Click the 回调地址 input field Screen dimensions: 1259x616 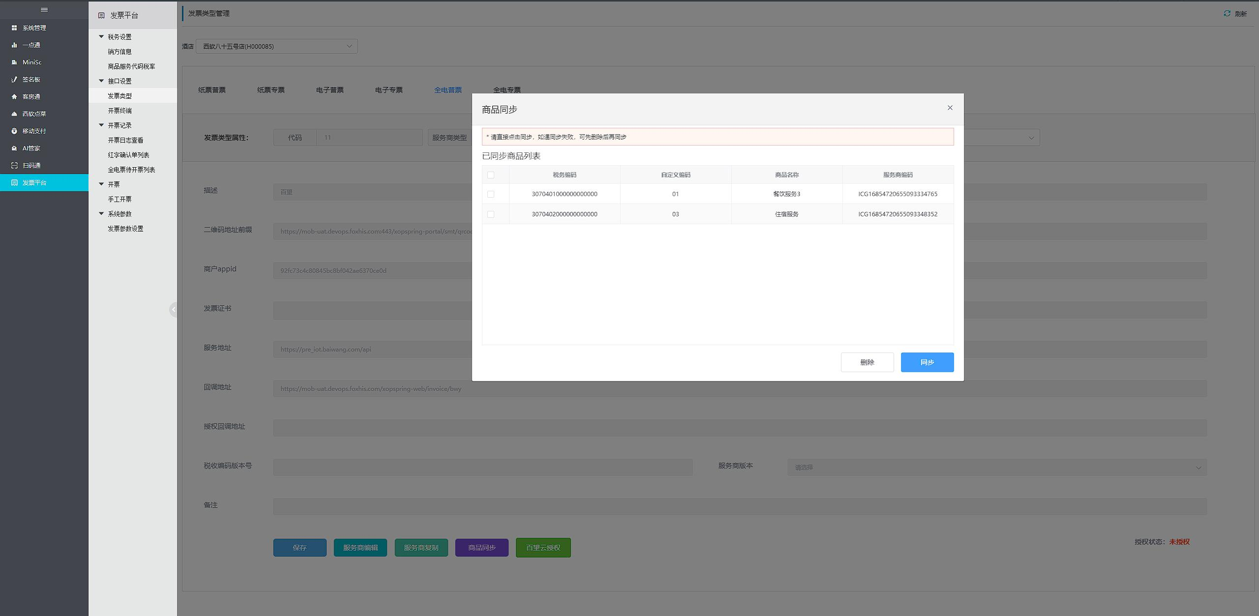point(740,389)
